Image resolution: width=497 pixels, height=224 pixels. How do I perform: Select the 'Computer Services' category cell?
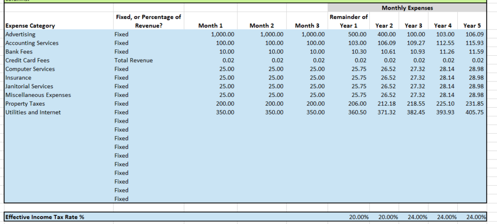point(30,69)
